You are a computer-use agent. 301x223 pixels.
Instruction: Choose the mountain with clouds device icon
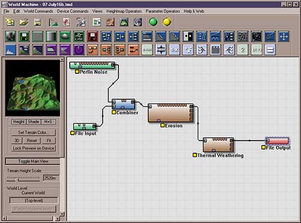24,50
